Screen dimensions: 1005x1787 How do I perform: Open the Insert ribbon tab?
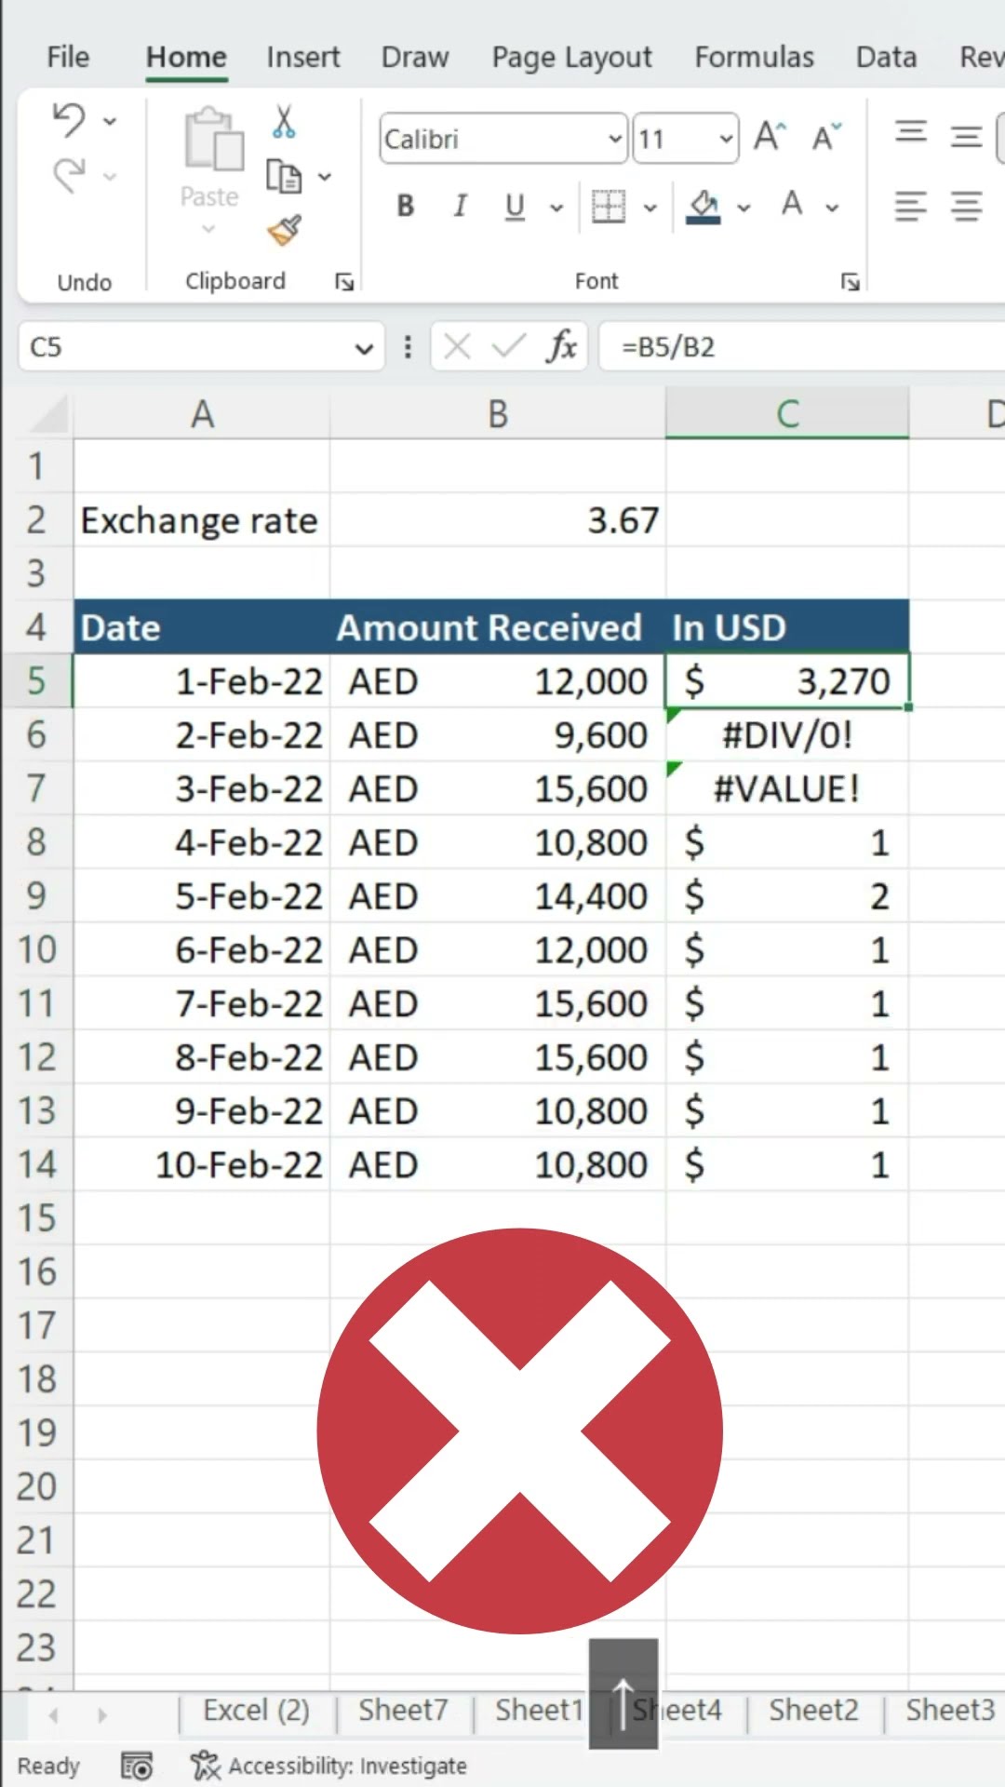click(303, 57)
